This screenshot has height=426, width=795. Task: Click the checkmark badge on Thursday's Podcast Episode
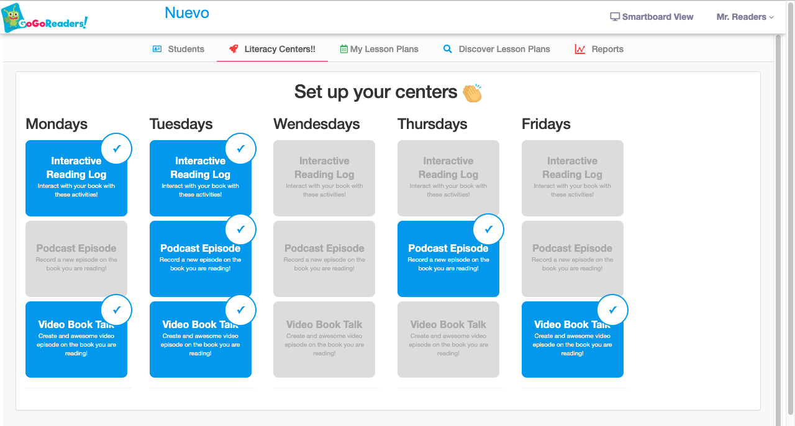[488, 229]
